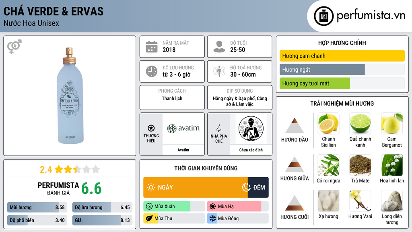Image resolution: width=412 pixels, height=232 pixels.
Task: Select the Chanh Sicilian note image
Action: pyautogui.click(x=328, y=123)
